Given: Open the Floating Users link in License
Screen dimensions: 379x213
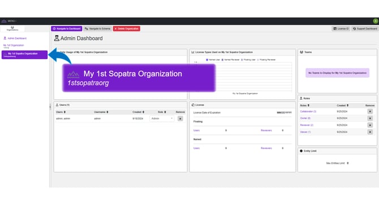Looking at the screenshot, I should click(196, 130).
